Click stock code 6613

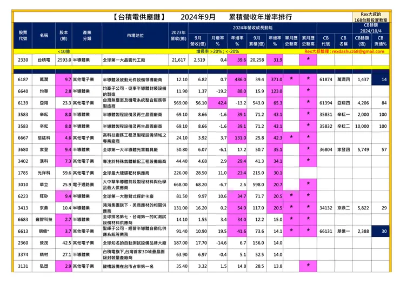click(x=23, y=231)
